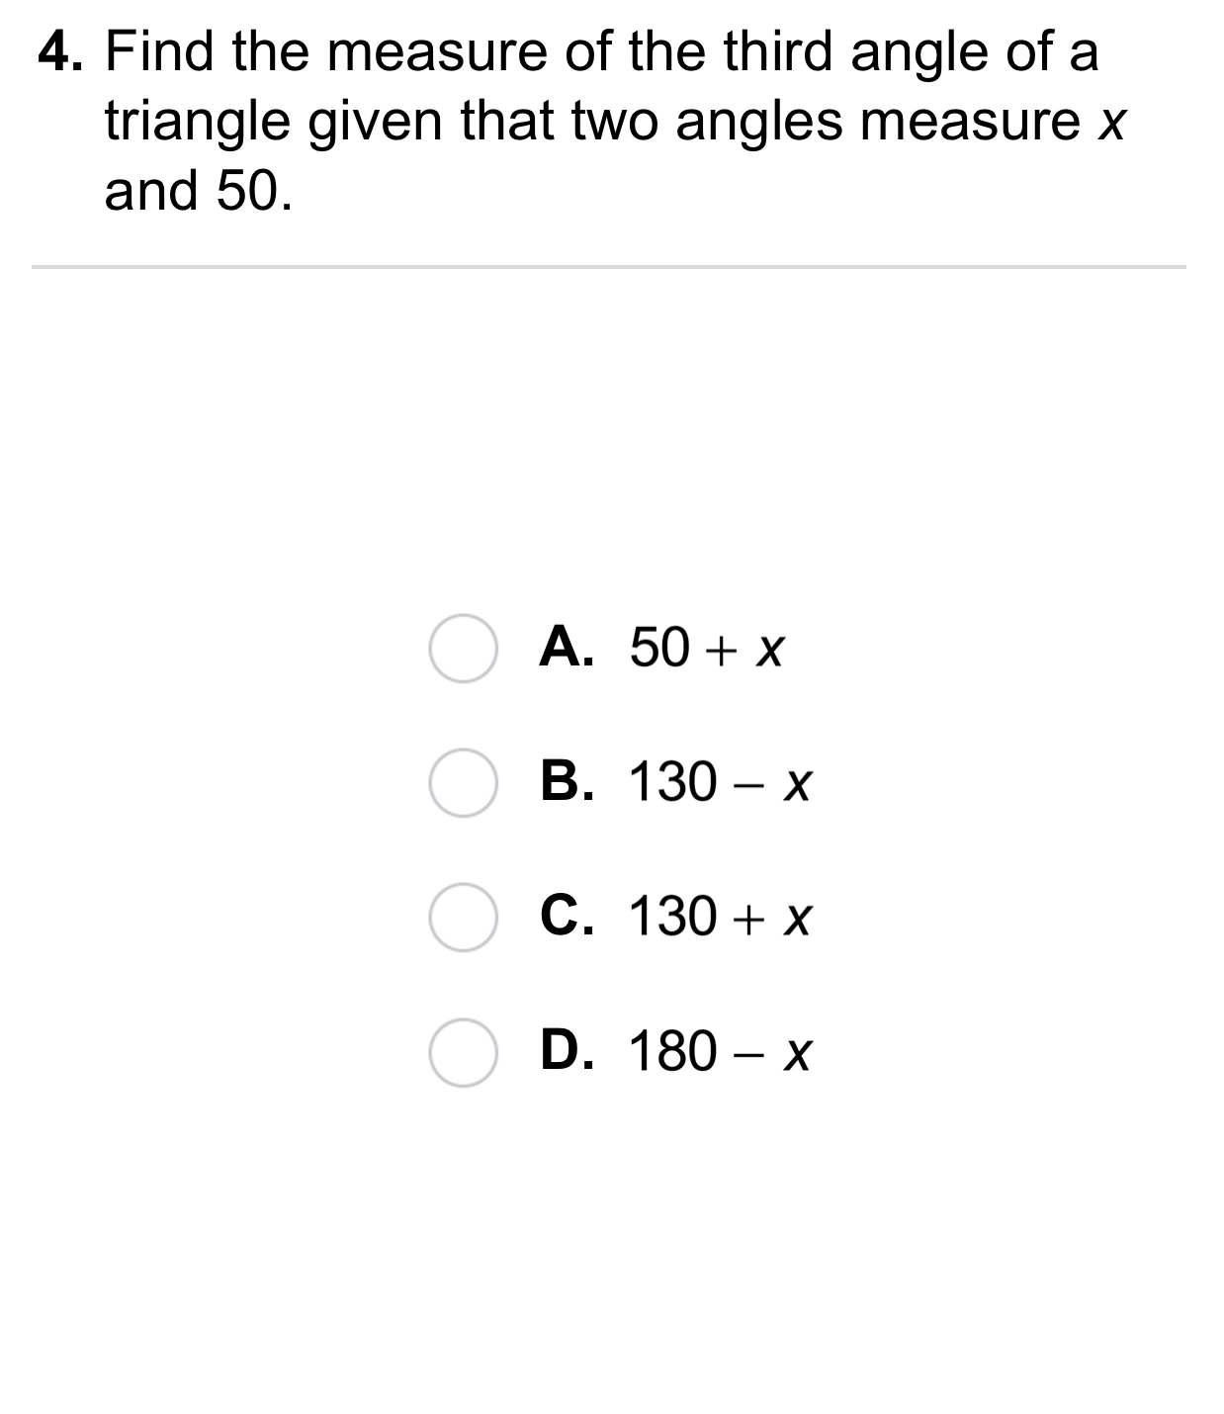Pick the radio button for answer D
This screenshot has width=1224, height=1414.
pos(463,1052)
